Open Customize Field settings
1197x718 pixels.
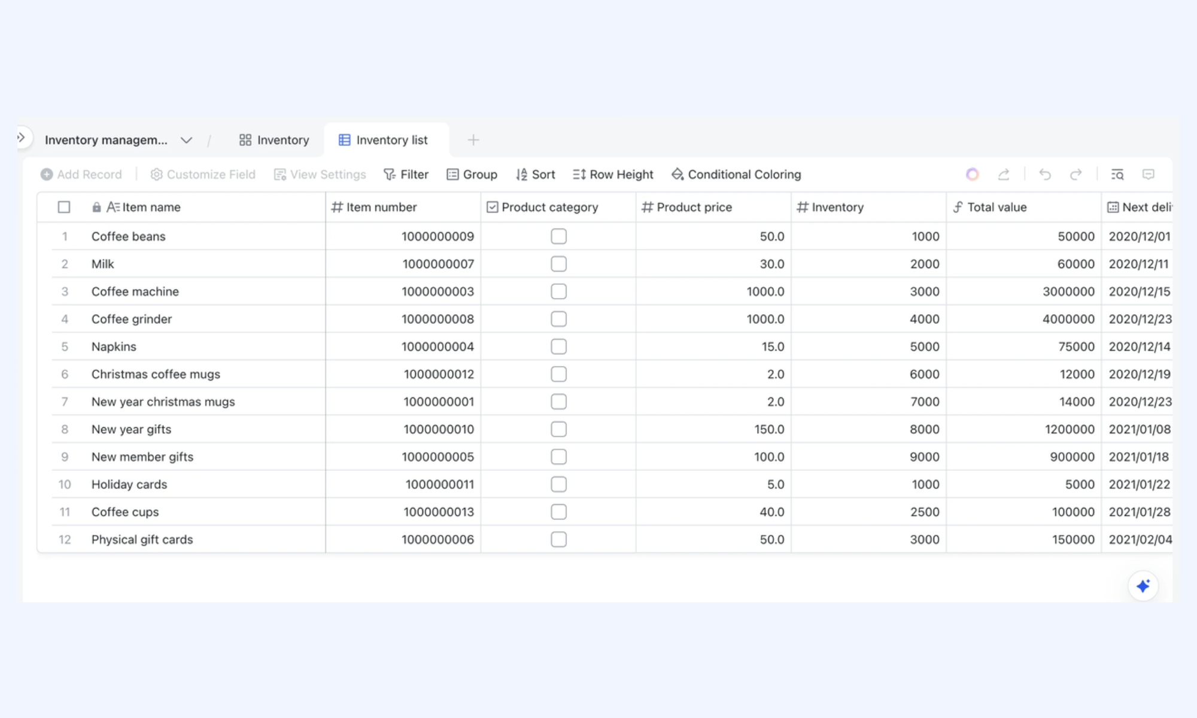point(203,174)
